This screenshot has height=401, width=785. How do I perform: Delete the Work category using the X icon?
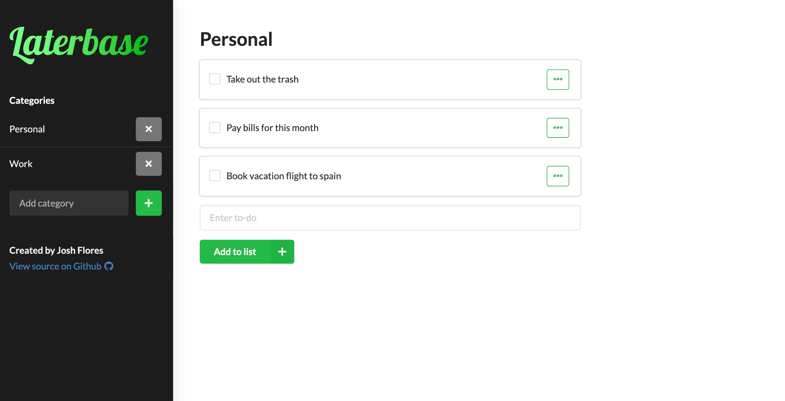[149, 164]
